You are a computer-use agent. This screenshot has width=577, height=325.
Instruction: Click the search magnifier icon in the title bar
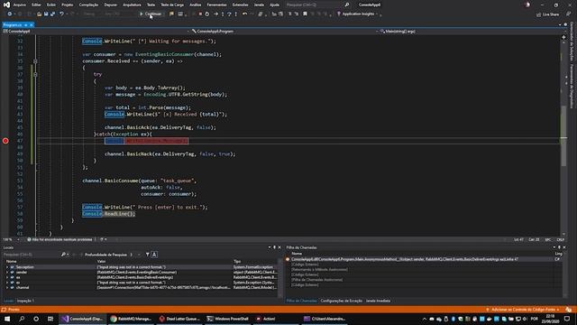coord(347,5)
